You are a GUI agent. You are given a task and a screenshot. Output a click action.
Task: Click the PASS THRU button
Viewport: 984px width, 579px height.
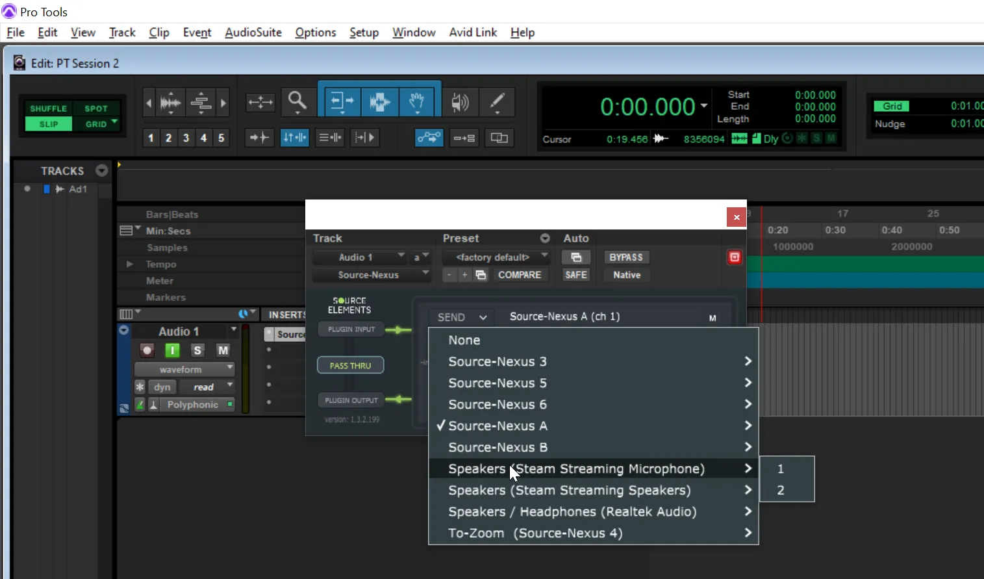point(350,365)
